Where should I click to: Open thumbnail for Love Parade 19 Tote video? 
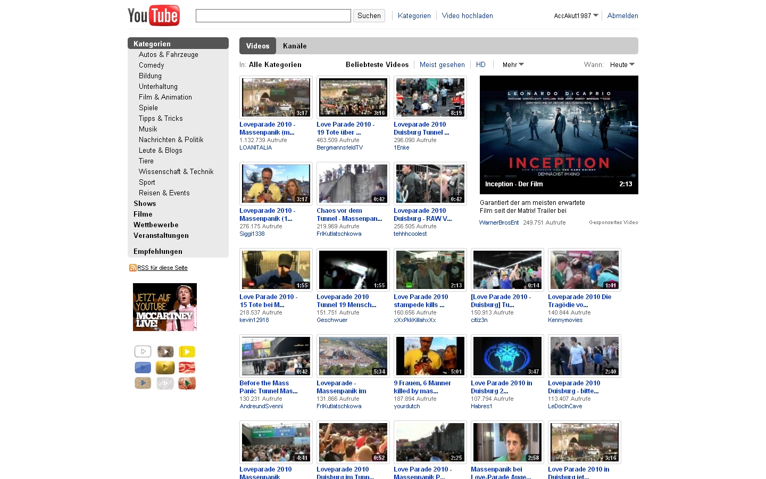tap(353, 97)
